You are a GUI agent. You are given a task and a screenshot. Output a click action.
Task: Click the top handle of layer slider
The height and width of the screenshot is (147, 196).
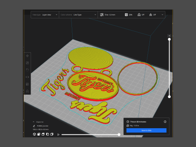(169, 39)
